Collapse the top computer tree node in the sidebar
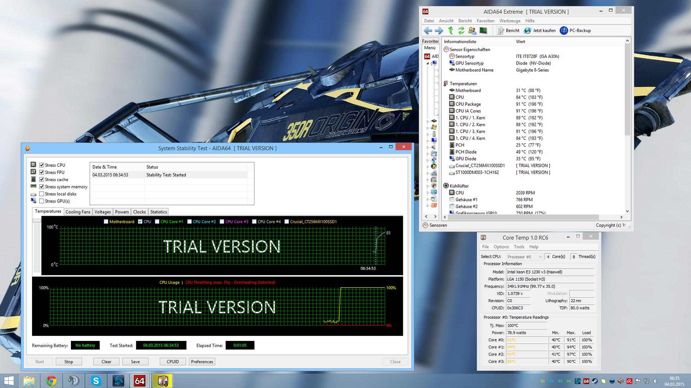Screen dimensions: 691x388 (x=428, y=63)
